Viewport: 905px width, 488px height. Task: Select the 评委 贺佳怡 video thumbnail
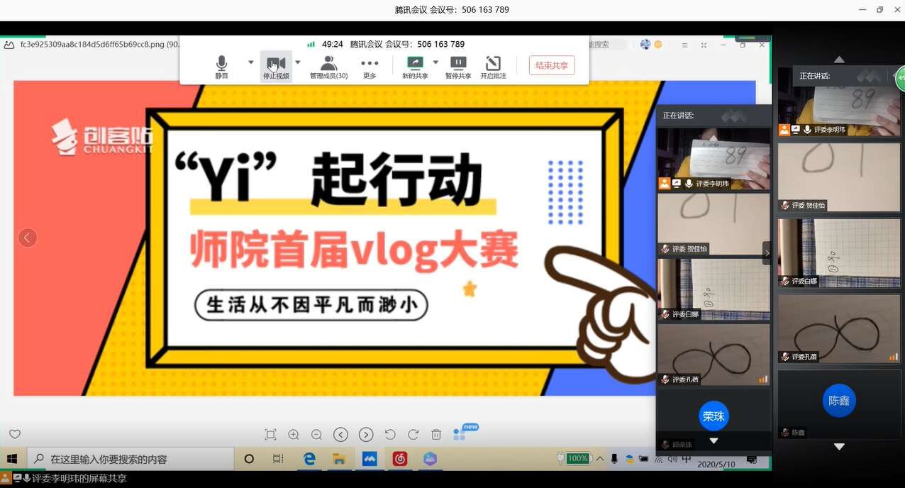click(x=713, y=223)
